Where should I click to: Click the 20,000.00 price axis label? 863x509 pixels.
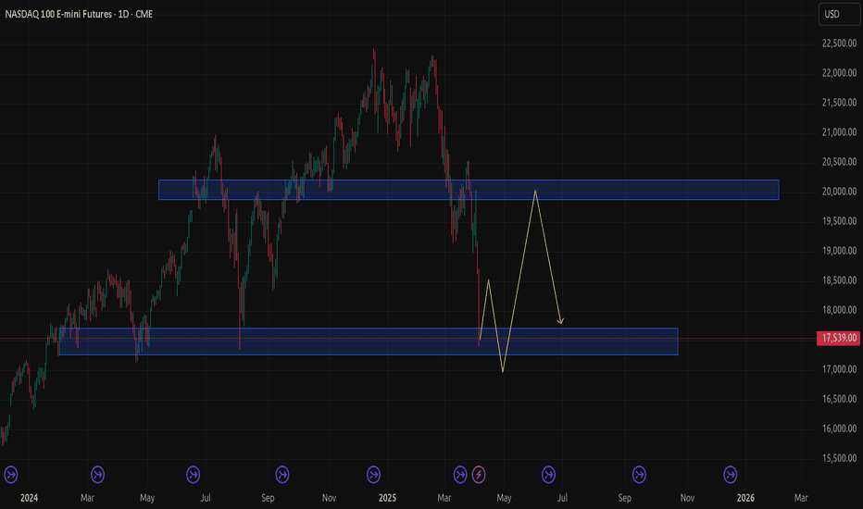(x=839, y=192)
